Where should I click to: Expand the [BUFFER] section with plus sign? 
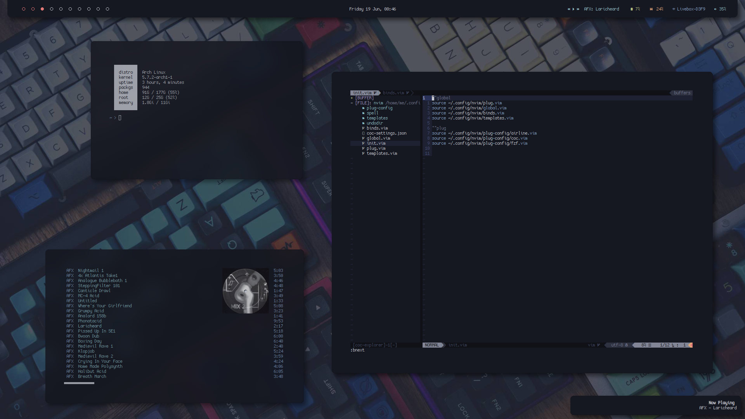352,98
